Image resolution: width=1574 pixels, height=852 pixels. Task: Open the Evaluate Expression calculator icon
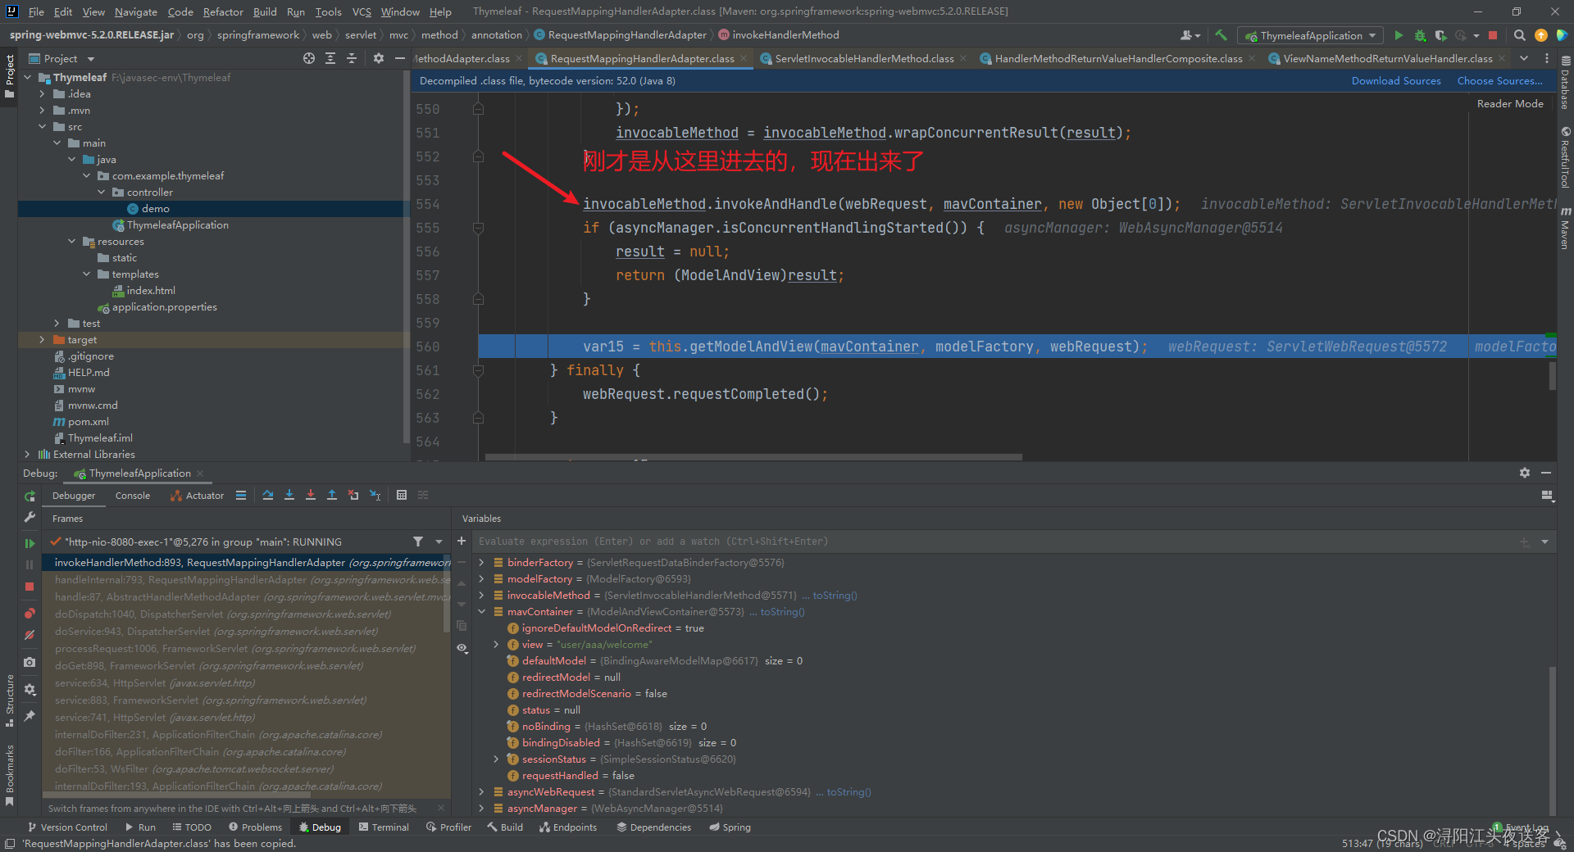point(402,495)
